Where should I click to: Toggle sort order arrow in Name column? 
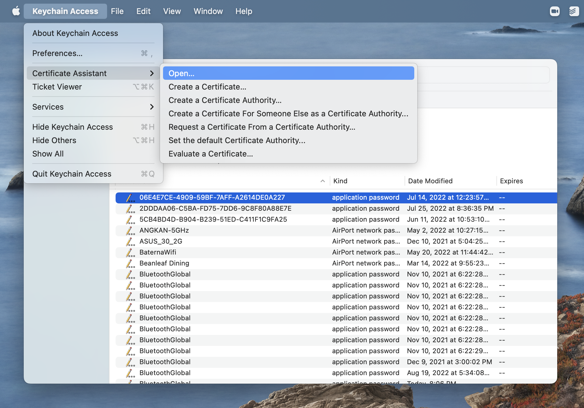coord(323,181)
